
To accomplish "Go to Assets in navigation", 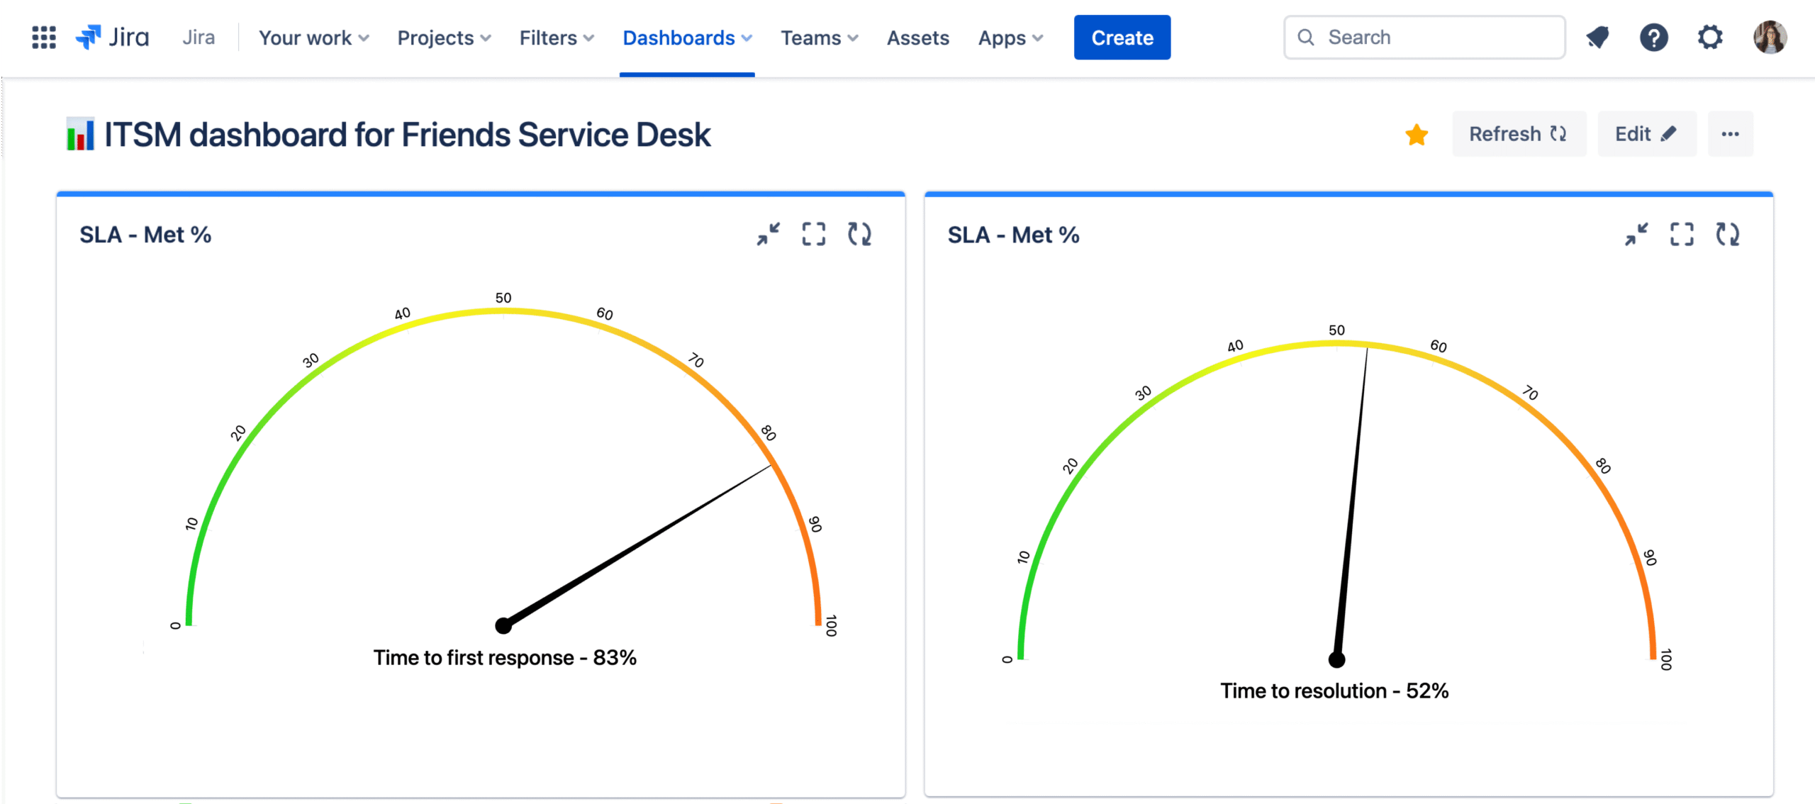I will coord(917,38).
